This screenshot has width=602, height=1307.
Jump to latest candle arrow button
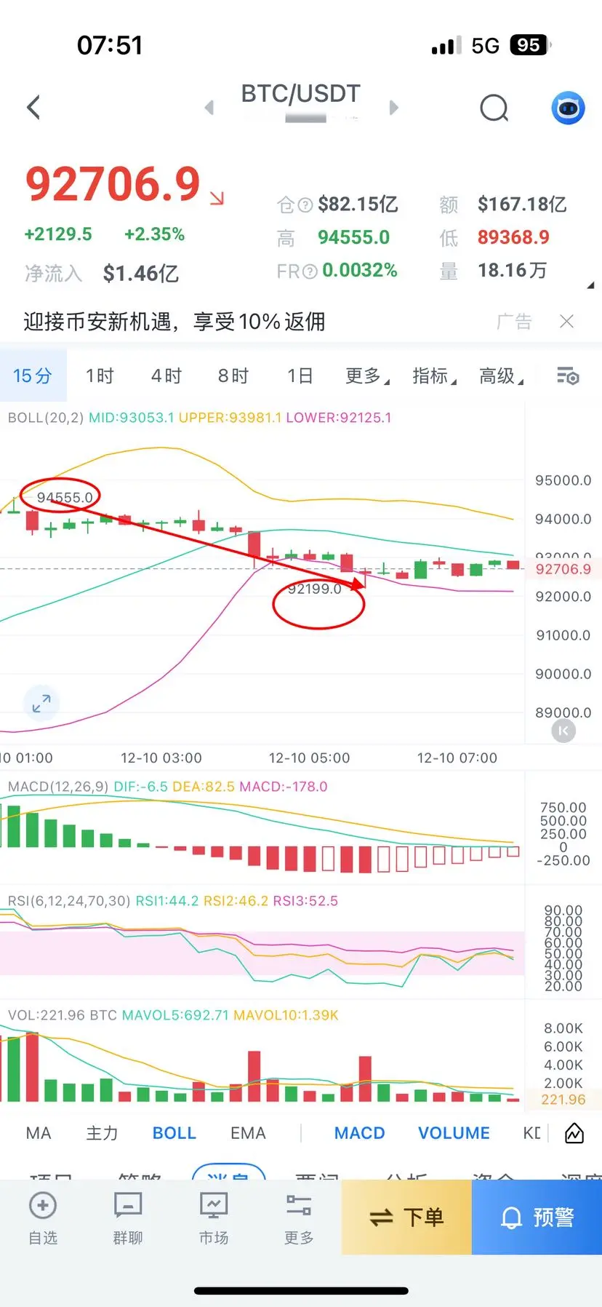point(563,731)
